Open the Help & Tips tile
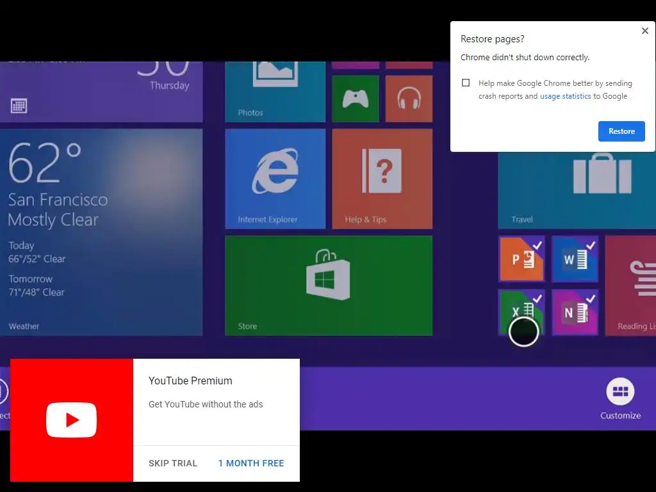The height and width of the screenshot is (492, 656). [x=382, y=179]
